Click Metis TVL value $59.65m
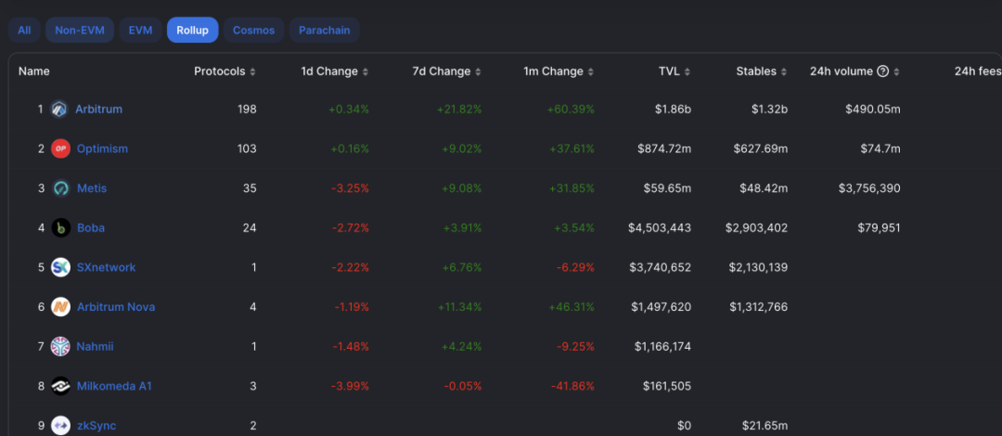Viewport: 1002px width, 436px height. 667,188
